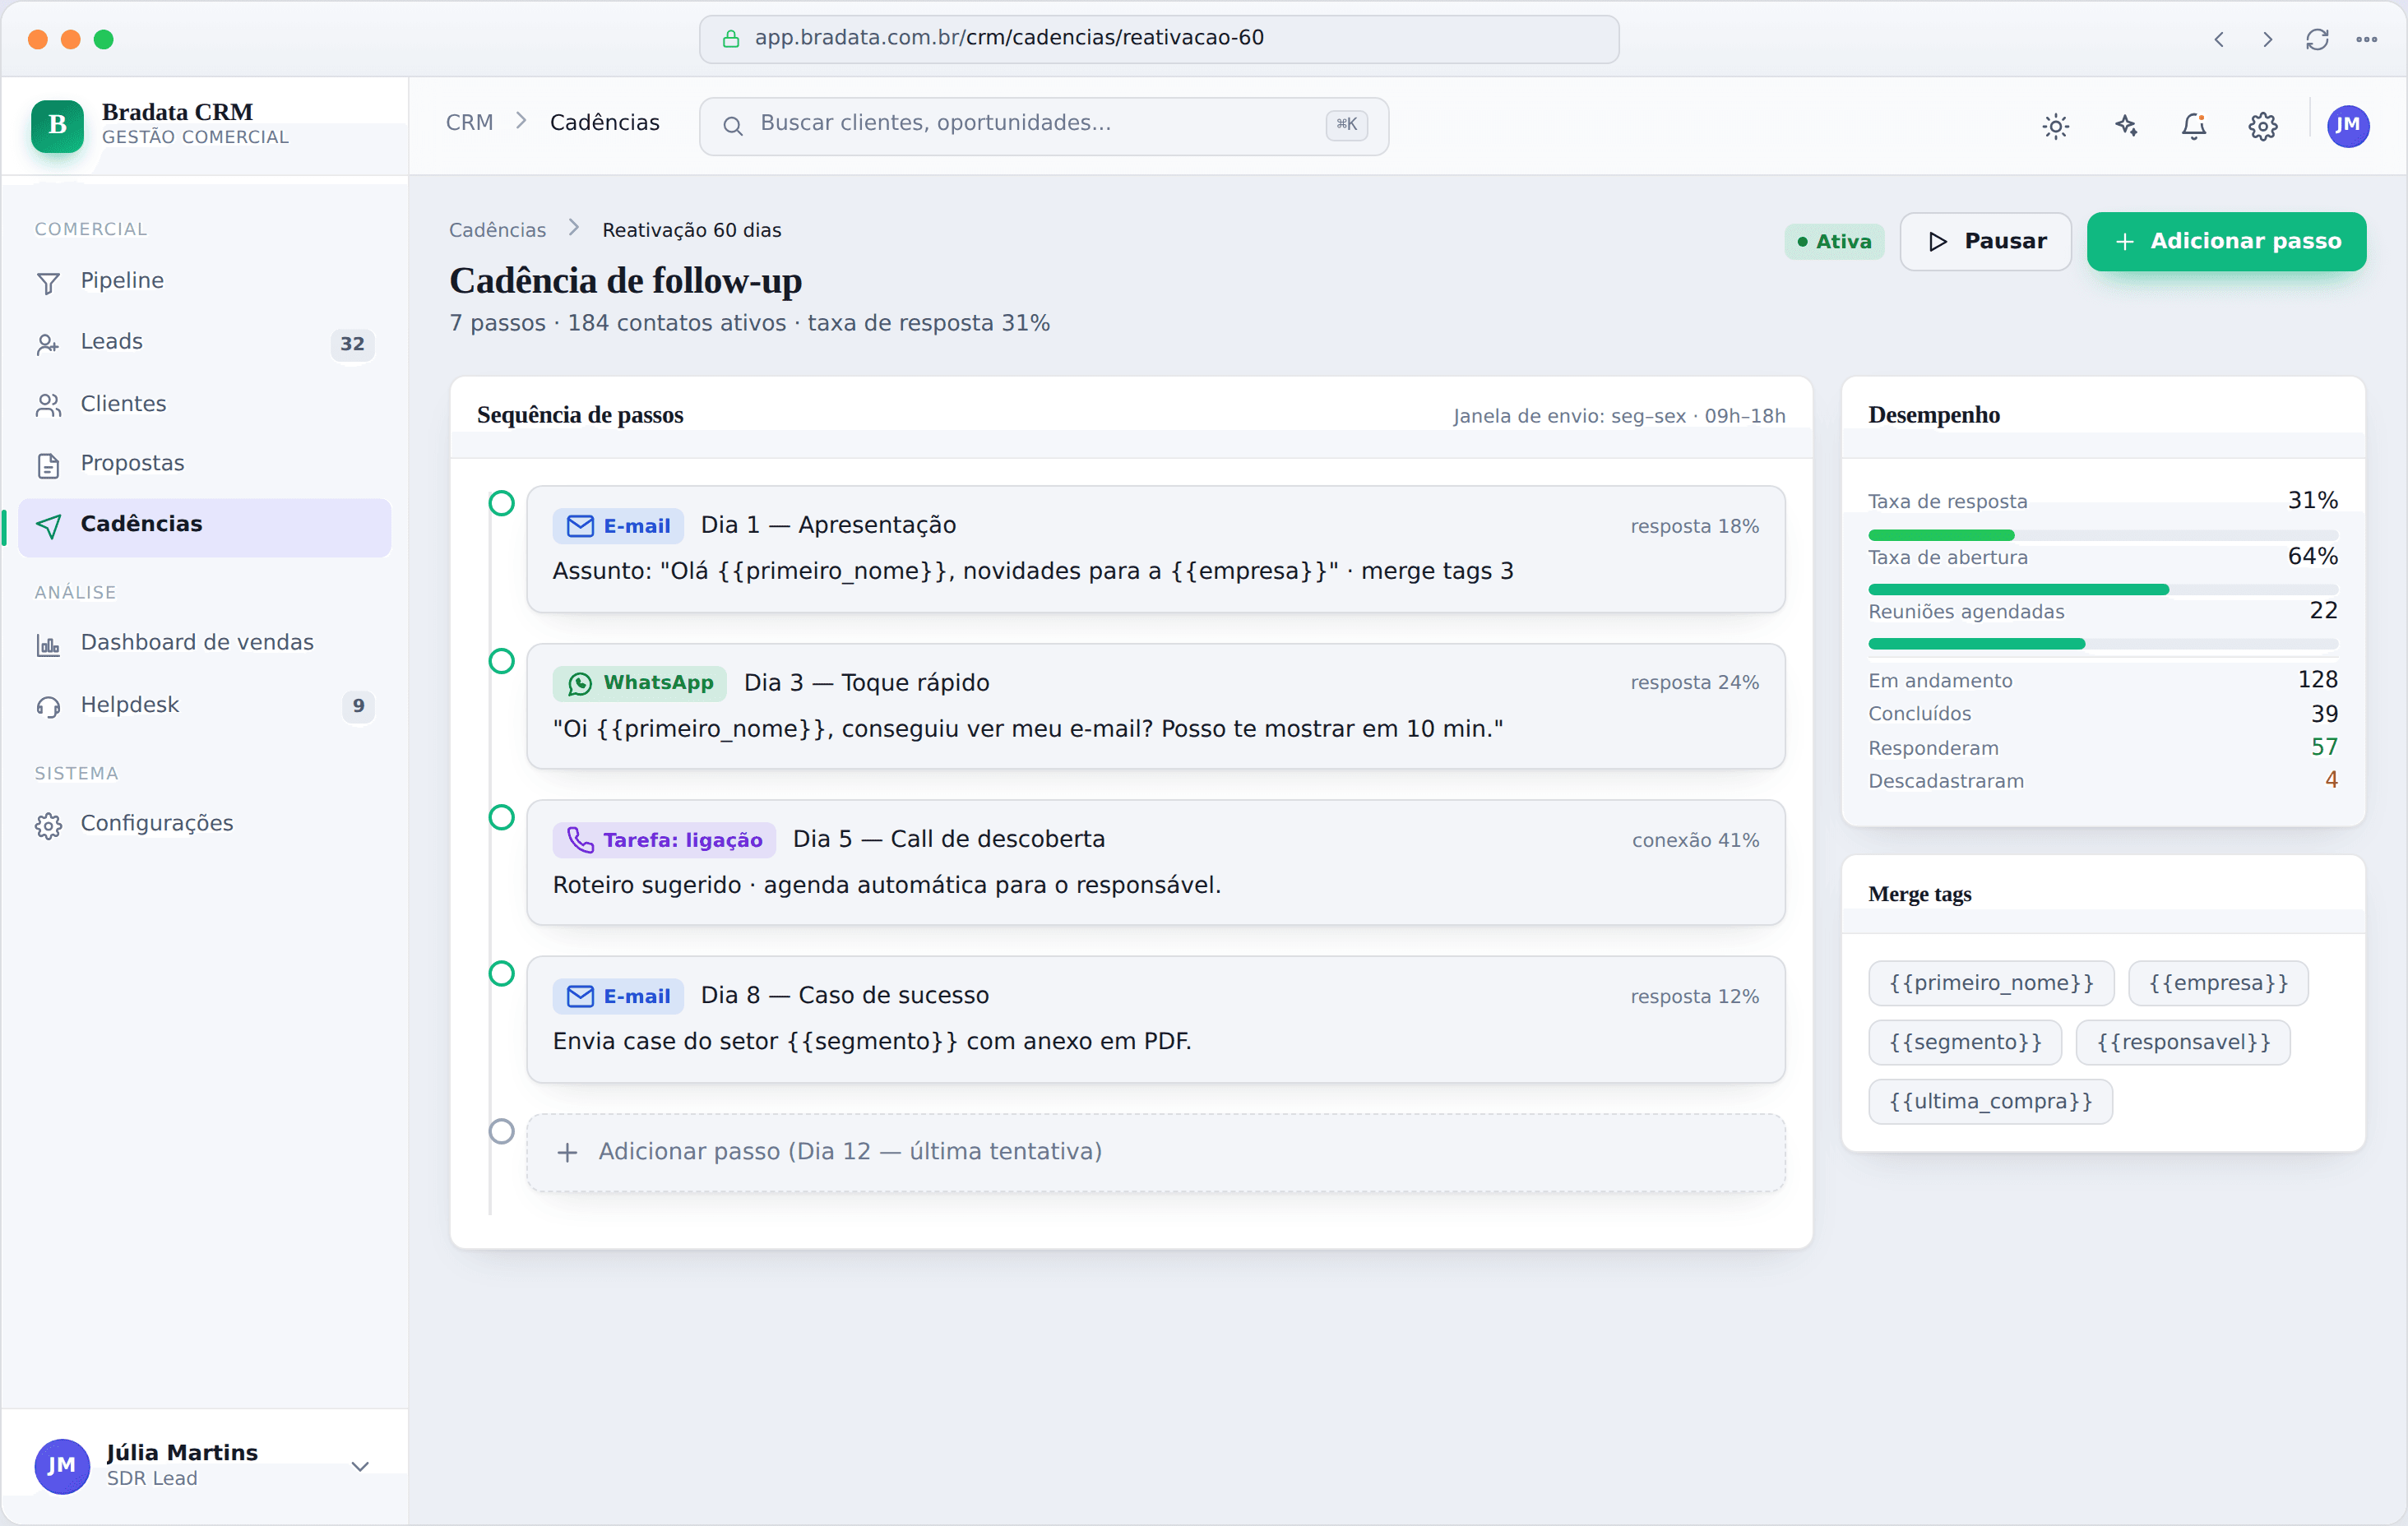Insert the {{empresa}} merge tag

click(2217, 983)
